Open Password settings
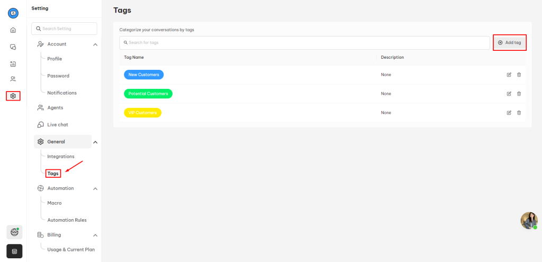The image size is (542, 262). [x=58, y=76]
